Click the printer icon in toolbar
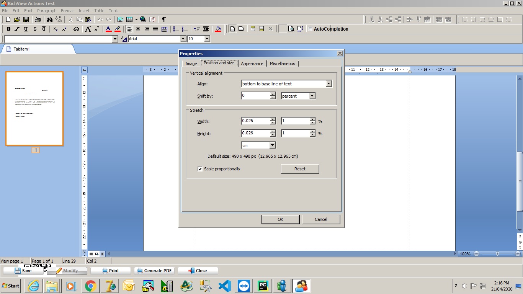 click(38, 20)
